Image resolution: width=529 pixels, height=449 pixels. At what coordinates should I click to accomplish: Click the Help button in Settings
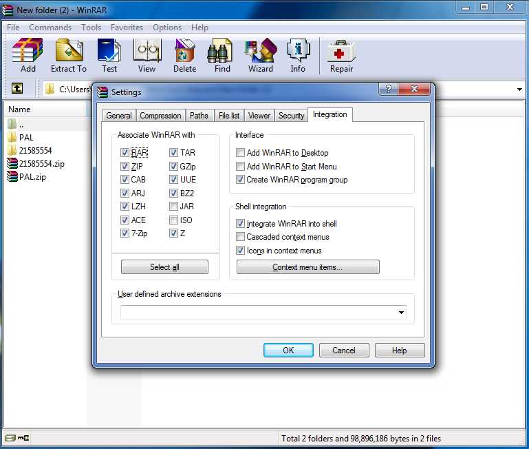click(x=400, y=350)
